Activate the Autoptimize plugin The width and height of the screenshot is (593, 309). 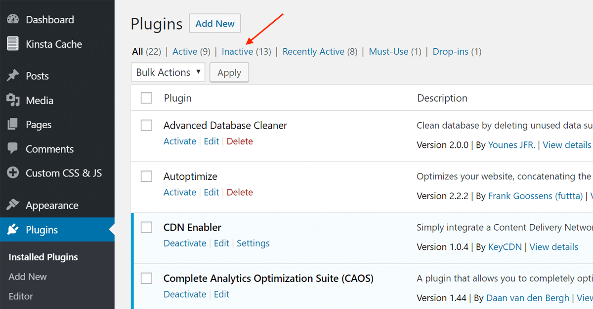coord(180,192)
